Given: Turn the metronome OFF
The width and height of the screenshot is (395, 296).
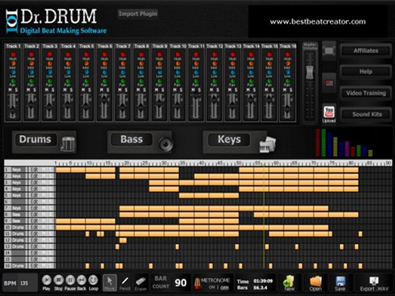Looking at the screenshot, I should tap(225, 287).
